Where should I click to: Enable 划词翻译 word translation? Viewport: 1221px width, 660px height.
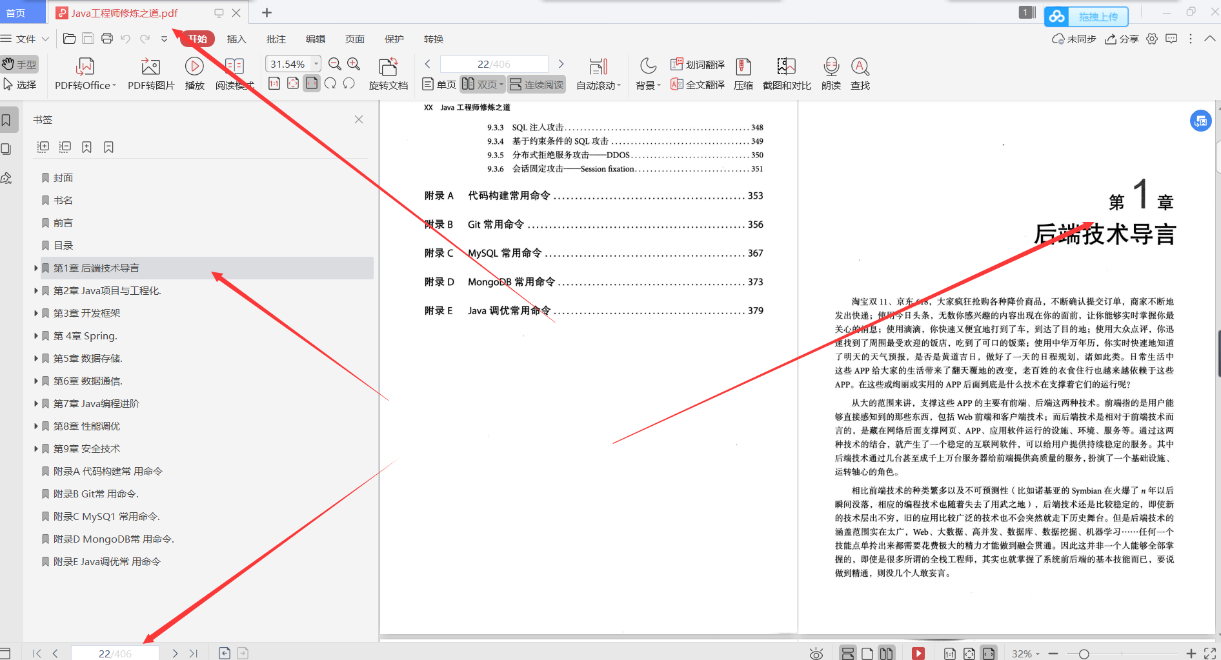tap(698, 65)
